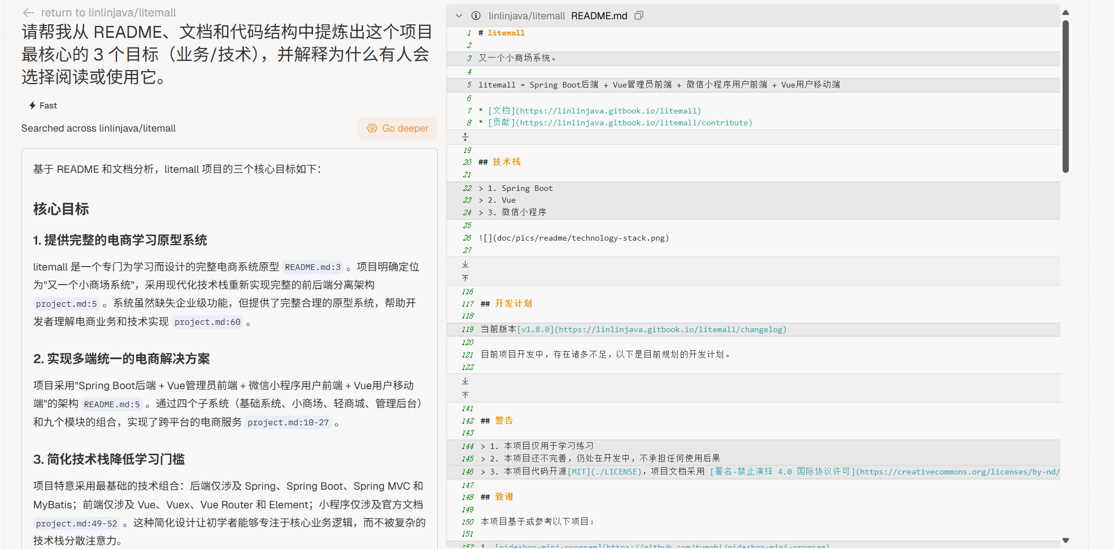This screenshot has height=549, width=1114.
Task: Expand downward below line 122 in README
Action: (x=465, y=381)
